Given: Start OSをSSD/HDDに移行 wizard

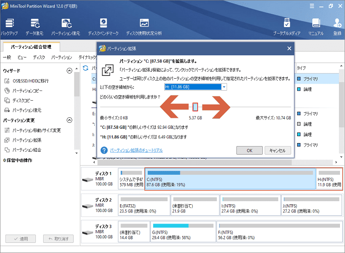Looking at the screenshot, I should pyautogui.click(x=26, y=81).
